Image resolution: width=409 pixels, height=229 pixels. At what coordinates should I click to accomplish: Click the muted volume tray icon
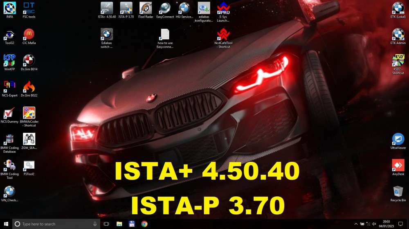tap(374, 224)
